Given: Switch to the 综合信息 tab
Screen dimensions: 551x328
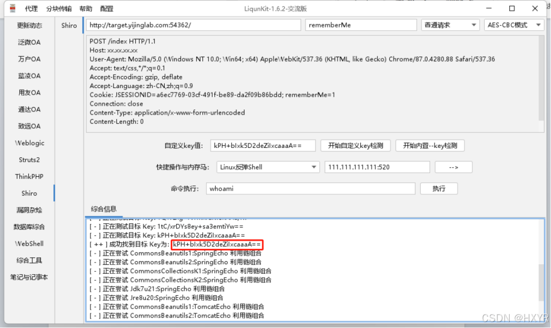Looking at the screenshot, I should tap(104, 209).
